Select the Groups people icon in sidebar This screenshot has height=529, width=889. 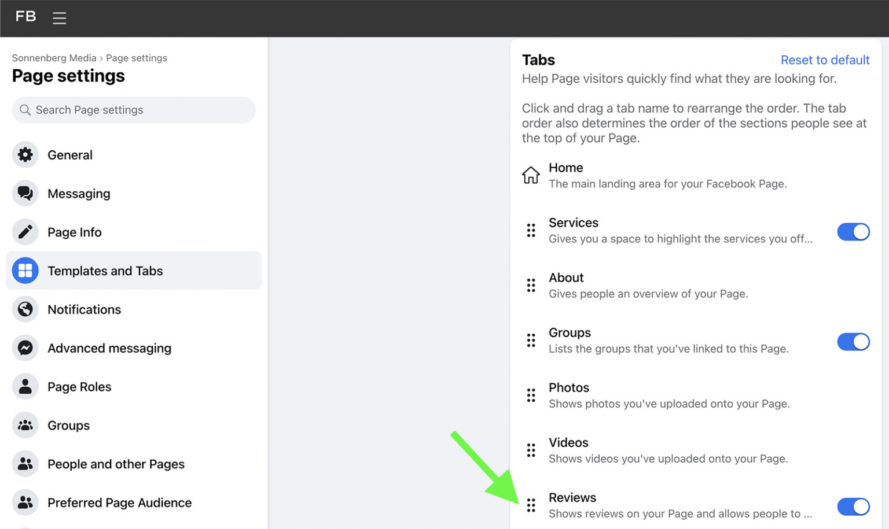coord(25,425)
